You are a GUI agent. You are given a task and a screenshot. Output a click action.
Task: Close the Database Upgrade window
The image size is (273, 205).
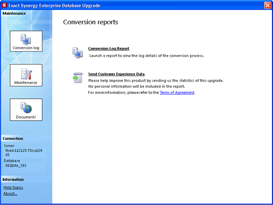coord(268,5)
